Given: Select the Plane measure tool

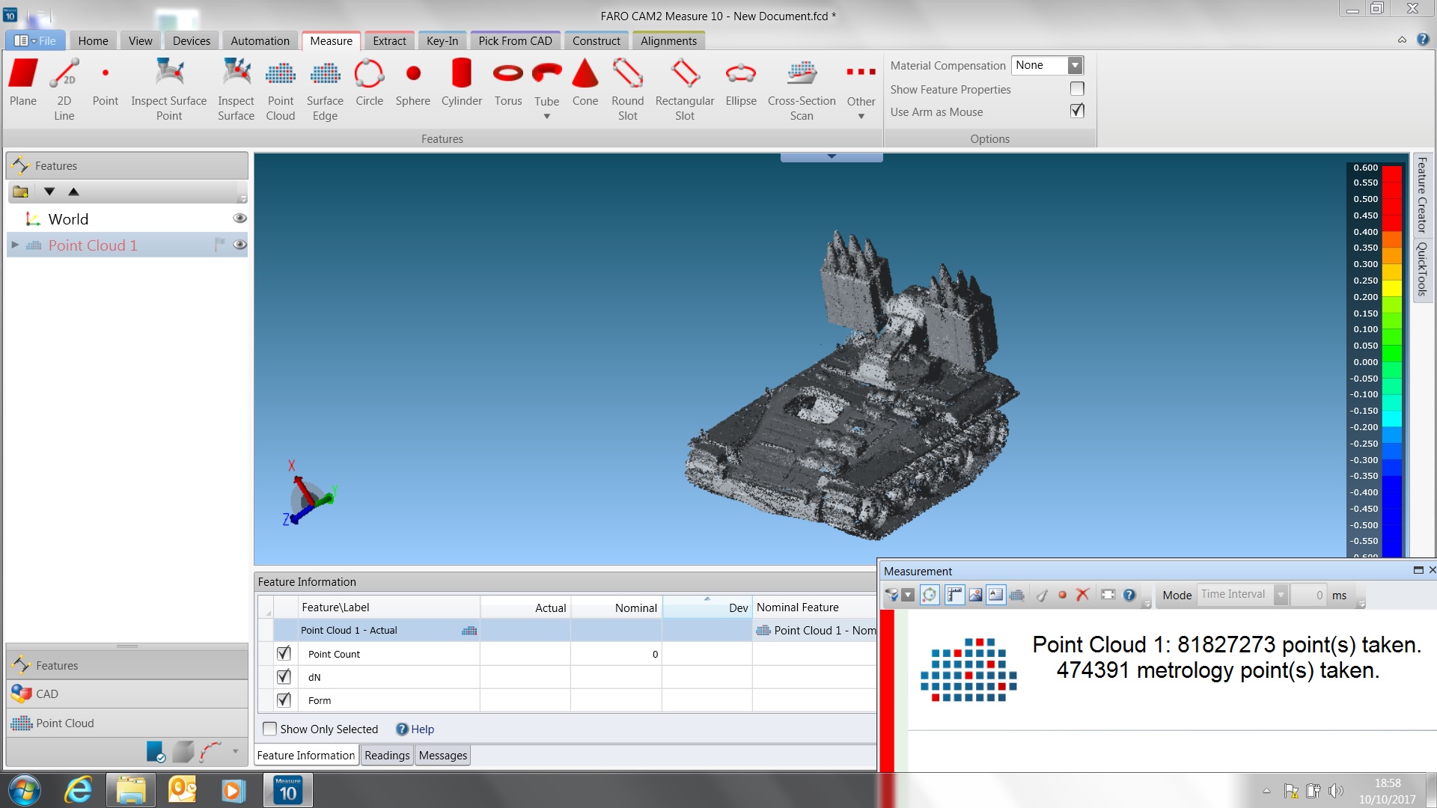Looking at the screenshot, I should click(23, 83).
